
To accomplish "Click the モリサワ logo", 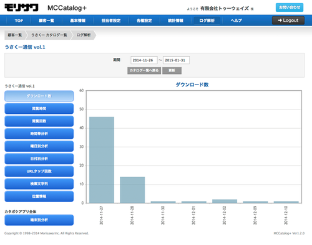I will (x=21, y=7).
